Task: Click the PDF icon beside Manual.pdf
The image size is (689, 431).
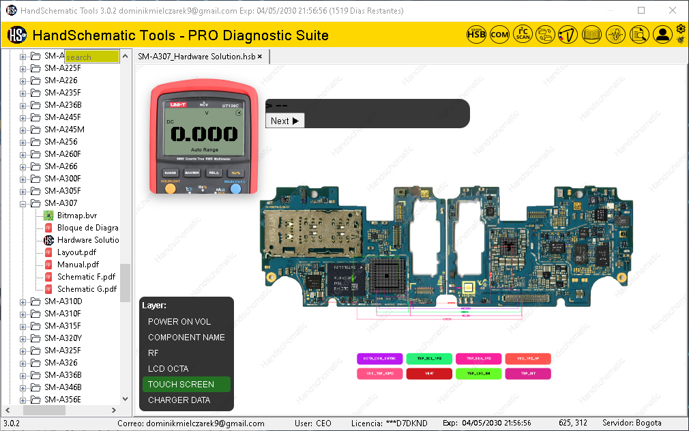Action: click(48, 265)
